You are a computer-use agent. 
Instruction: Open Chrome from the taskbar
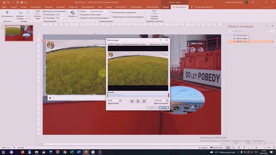pyautogui.click(x=65, y=152)
